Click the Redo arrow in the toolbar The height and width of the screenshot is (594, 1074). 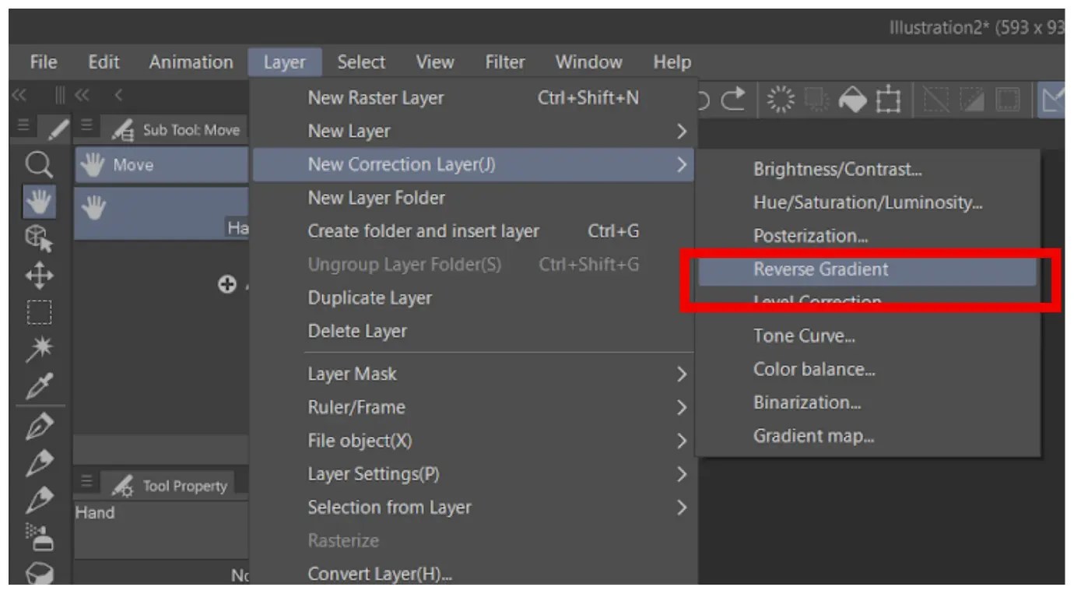coord(732,99)
